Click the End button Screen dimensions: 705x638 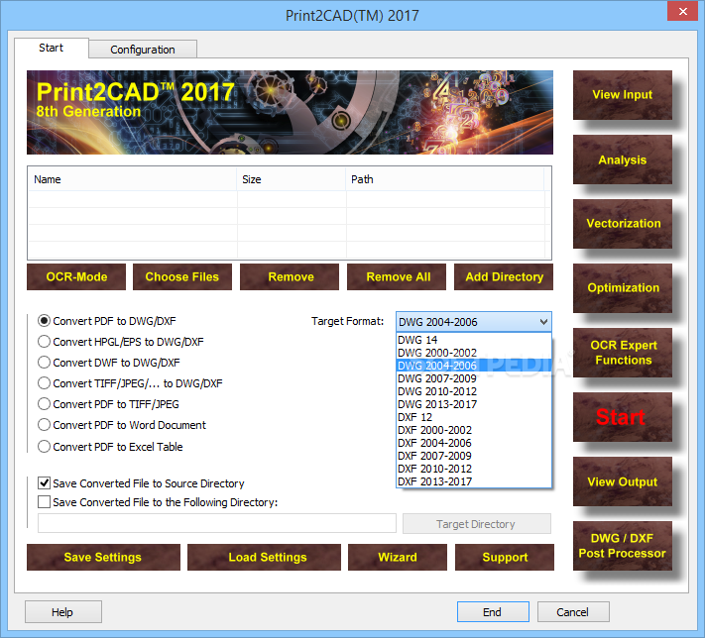click(x=493, y=612)
